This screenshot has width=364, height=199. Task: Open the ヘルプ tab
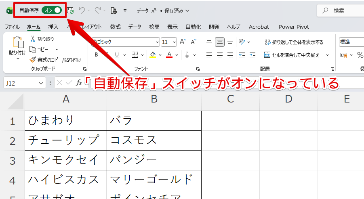(x=234, y=27)
